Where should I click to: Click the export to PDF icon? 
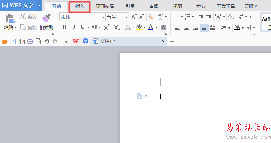(22, 41)
